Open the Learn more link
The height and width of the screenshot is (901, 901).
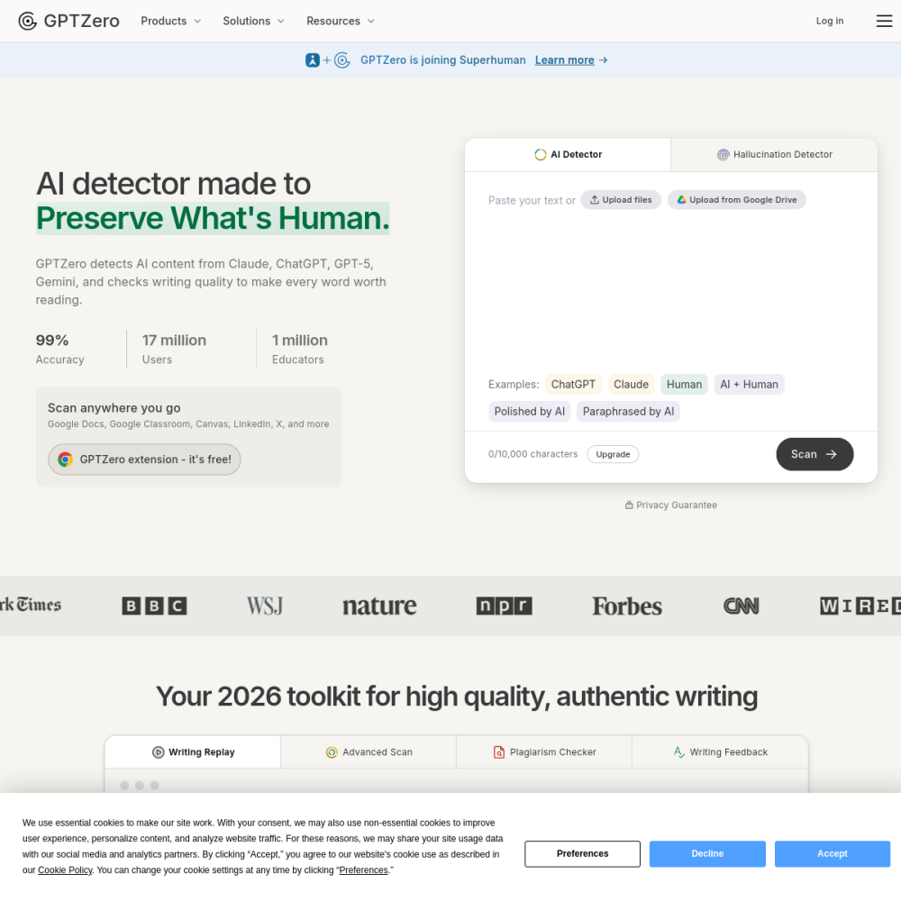pyautogui.click(x=570, y=59)
